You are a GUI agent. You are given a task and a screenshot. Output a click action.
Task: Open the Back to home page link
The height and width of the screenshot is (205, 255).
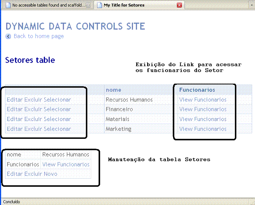(39, 36)
